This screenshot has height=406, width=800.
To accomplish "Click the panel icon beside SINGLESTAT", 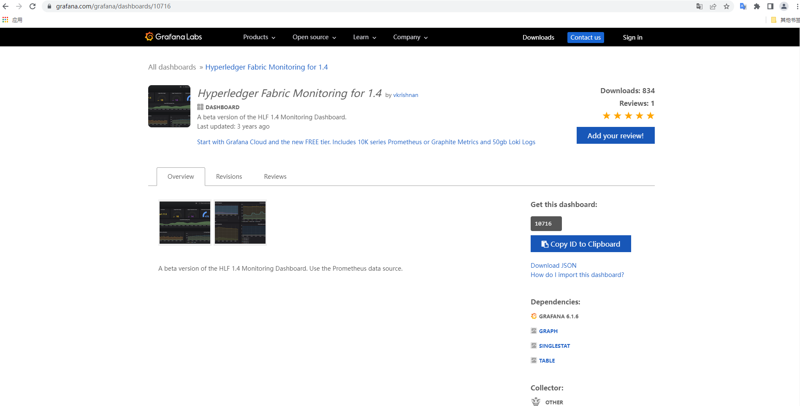I will pyautogui.click(x=534, y=346).
